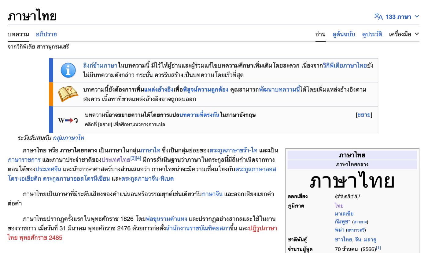Select the อ่าน read tab
The width and height of the screenshot is (428, 253).
(320, 34)
